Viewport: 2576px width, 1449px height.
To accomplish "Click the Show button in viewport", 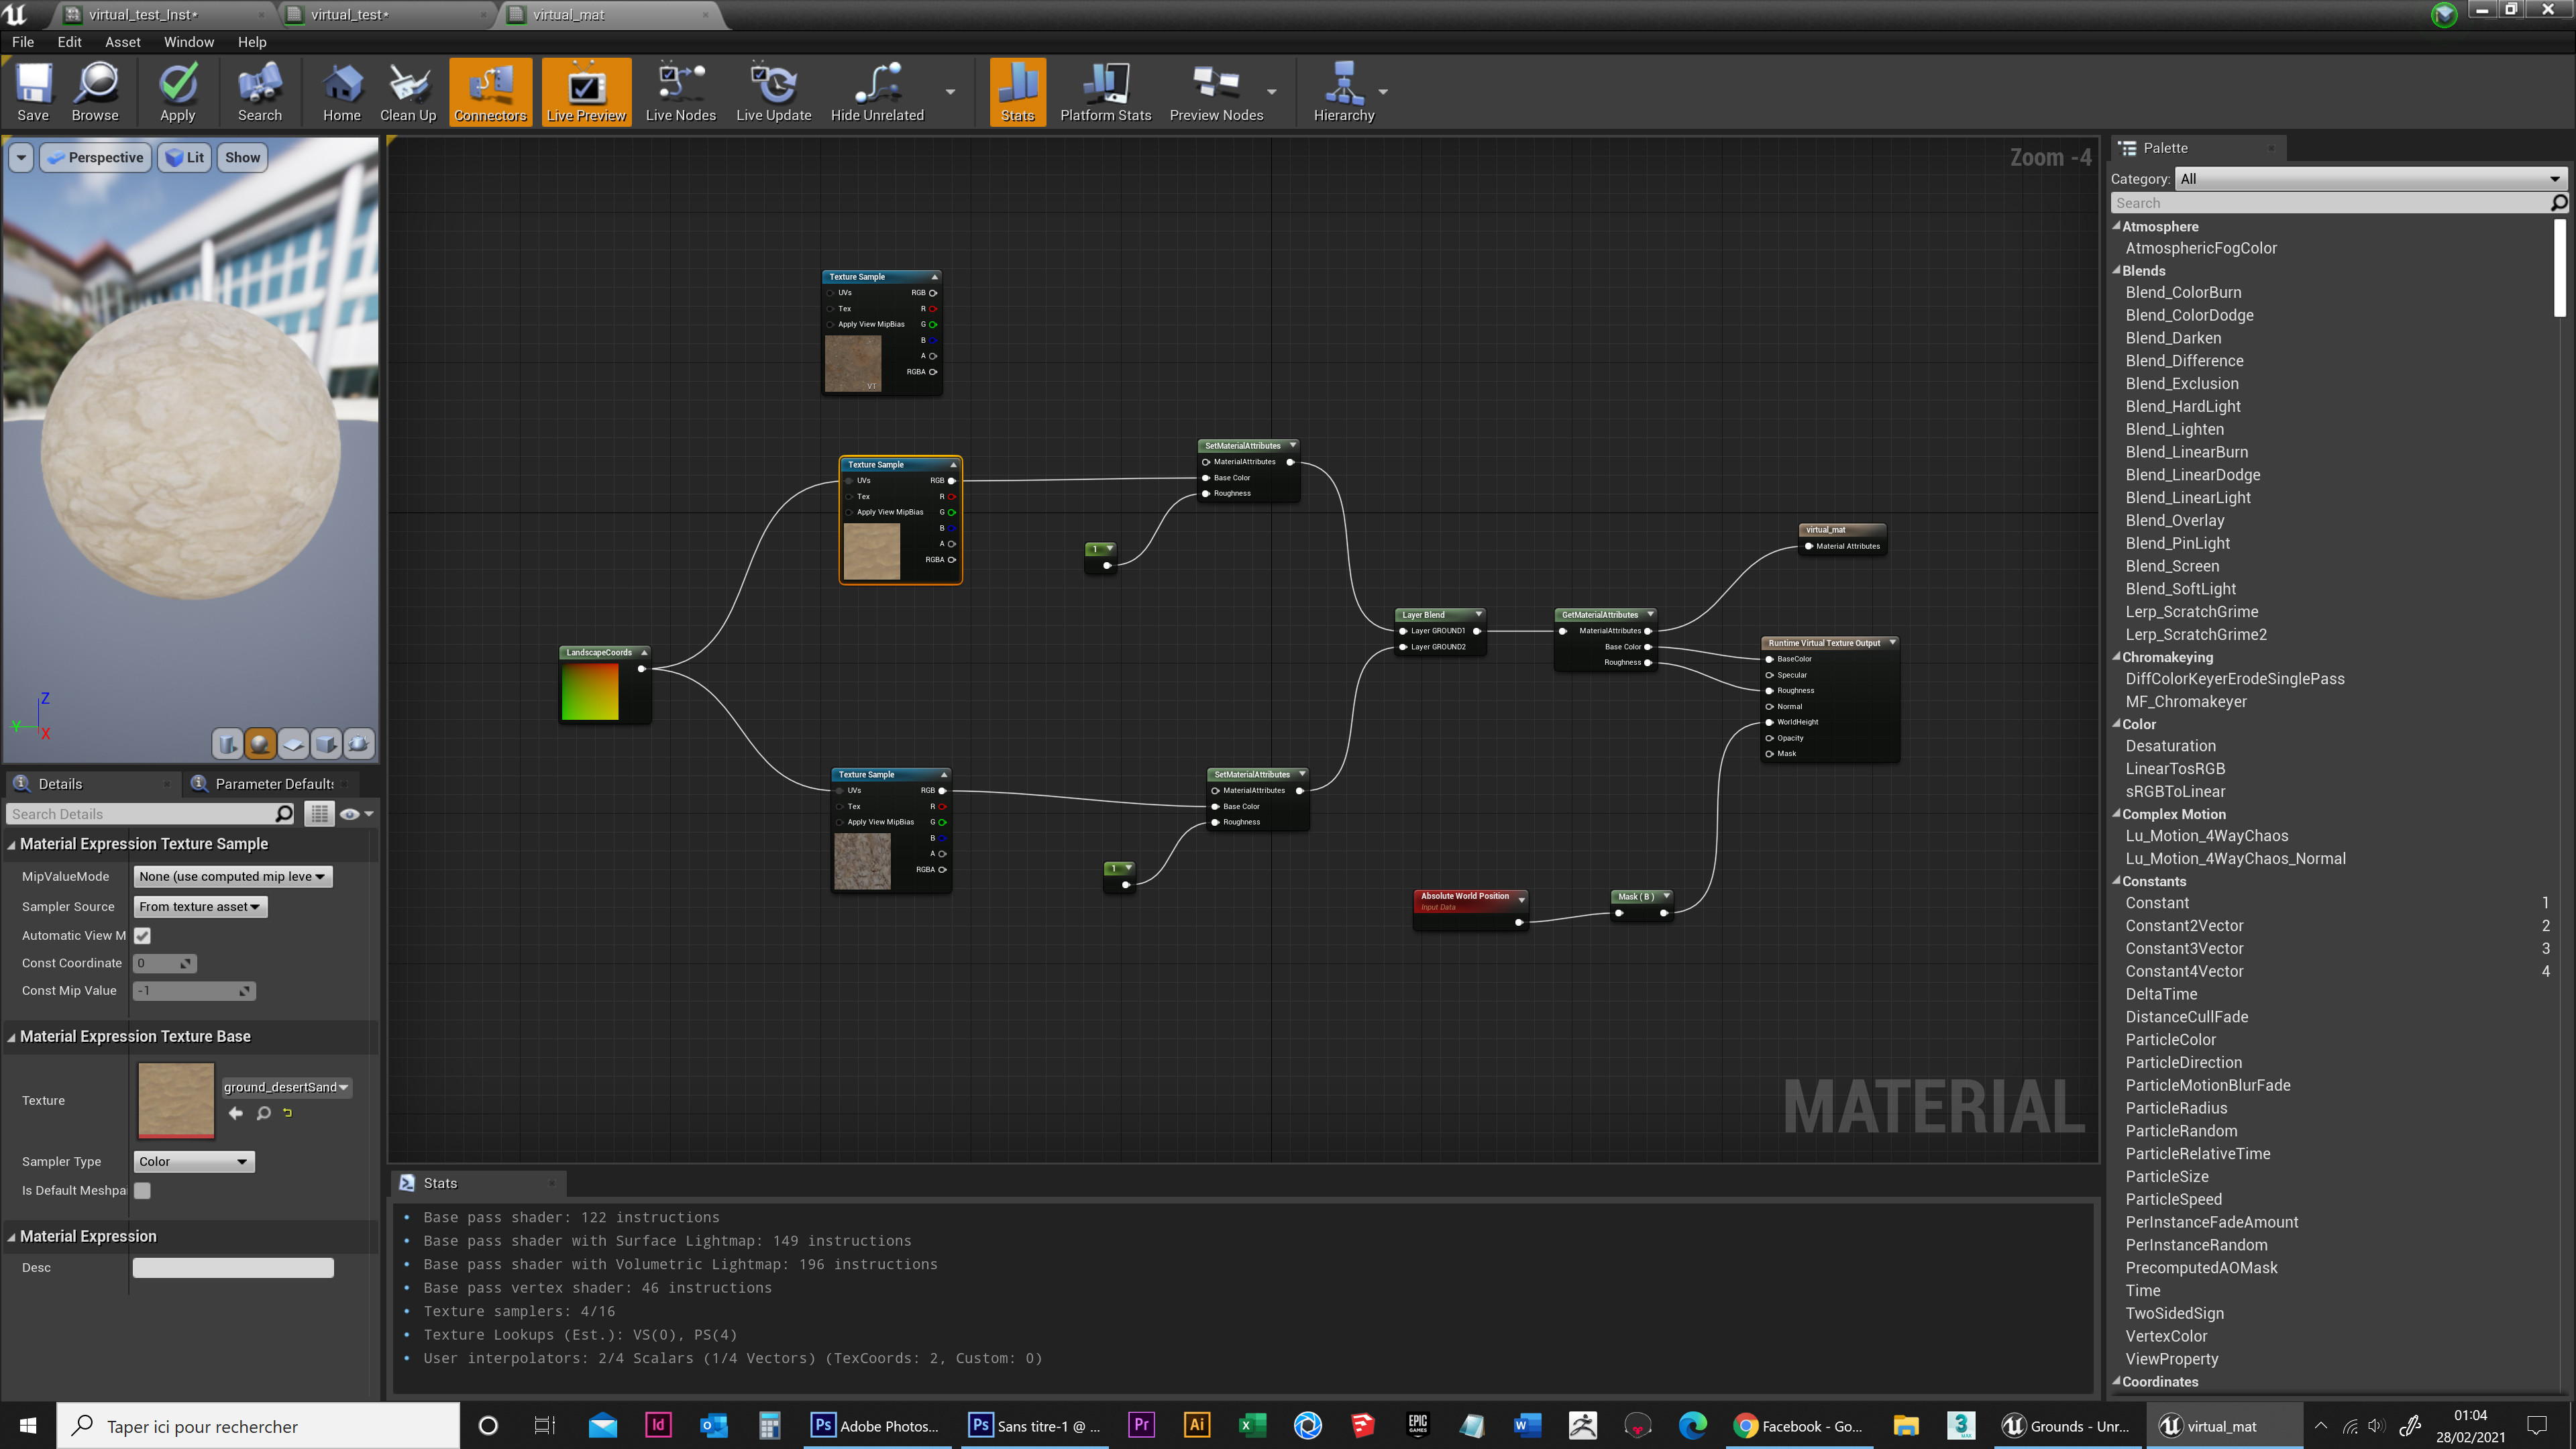I will click(x=241, y=157).
